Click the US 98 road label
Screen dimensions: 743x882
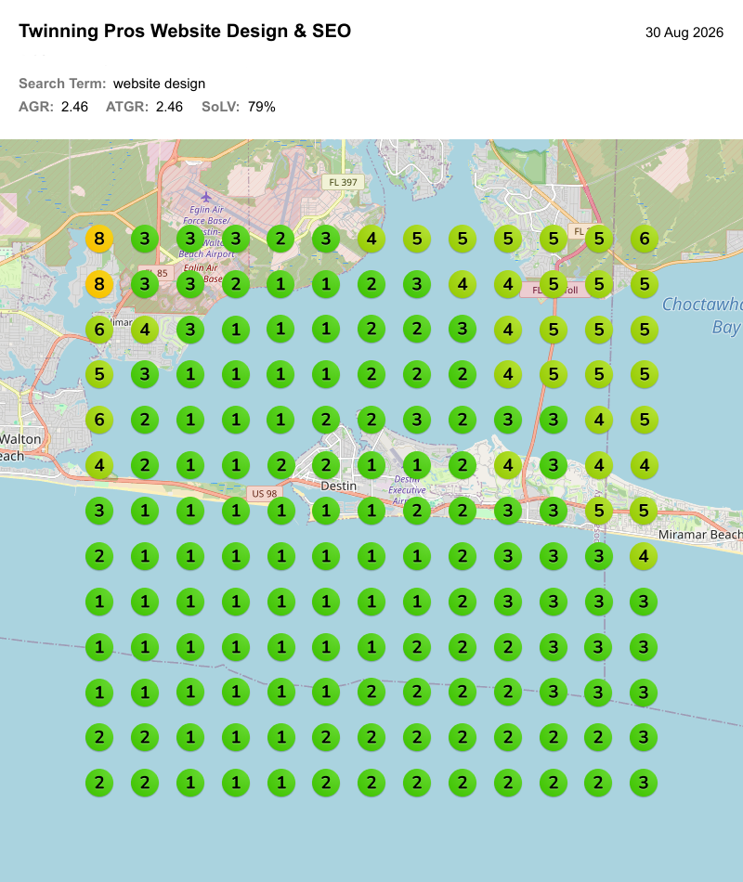(x=264, y=493)
